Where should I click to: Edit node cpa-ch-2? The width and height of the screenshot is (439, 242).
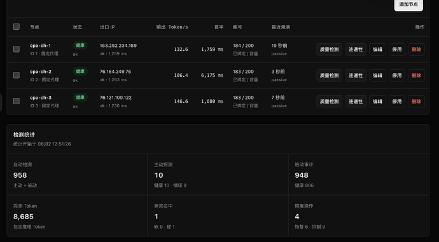377,76
